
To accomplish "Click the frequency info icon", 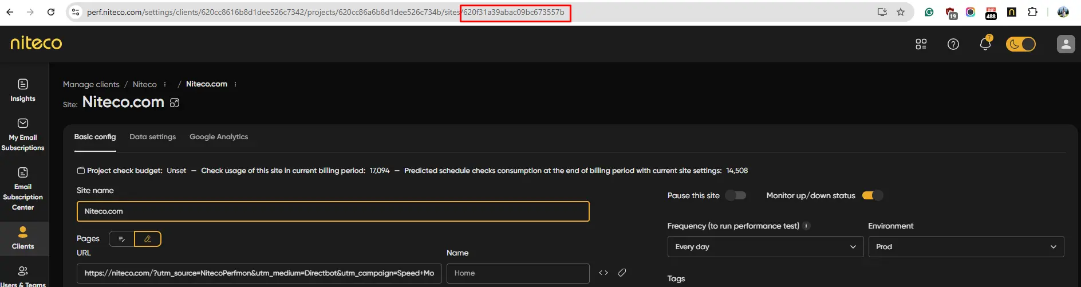I will pyautogui.click(x=806, y=226).
